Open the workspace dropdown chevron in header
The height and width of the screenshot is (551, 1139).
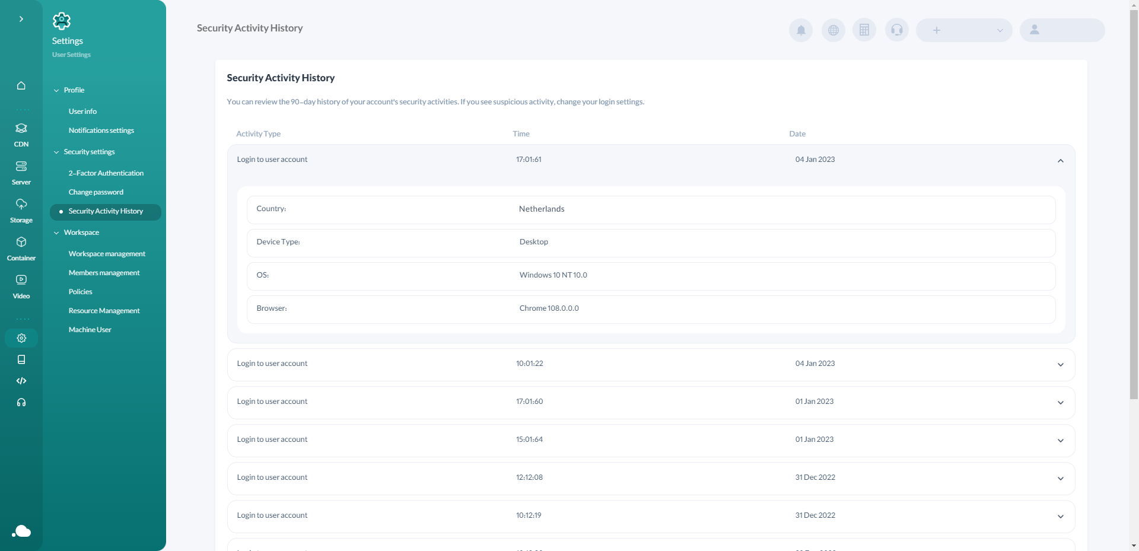(x=1000, y=30)
